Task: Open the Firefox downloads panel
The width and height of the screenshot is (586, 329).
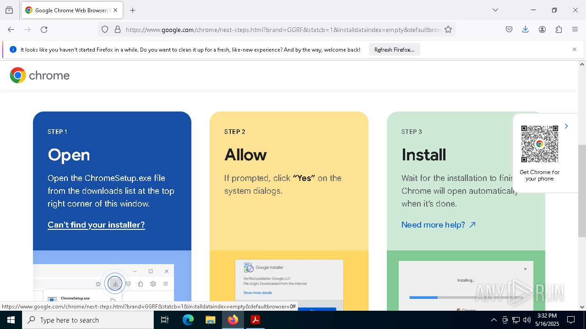Action: pos(526,29)
